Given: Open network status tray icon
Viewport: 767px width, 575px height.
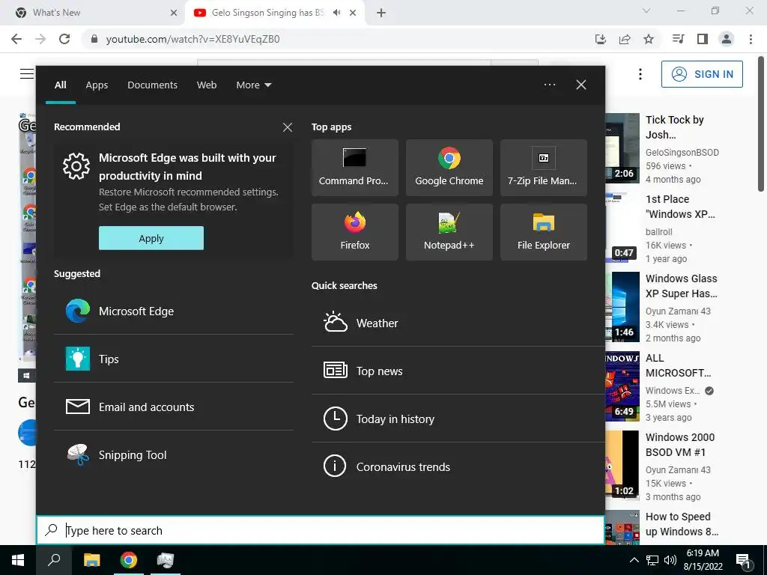Looking at the screenshot, I should (x=652, y=560).
